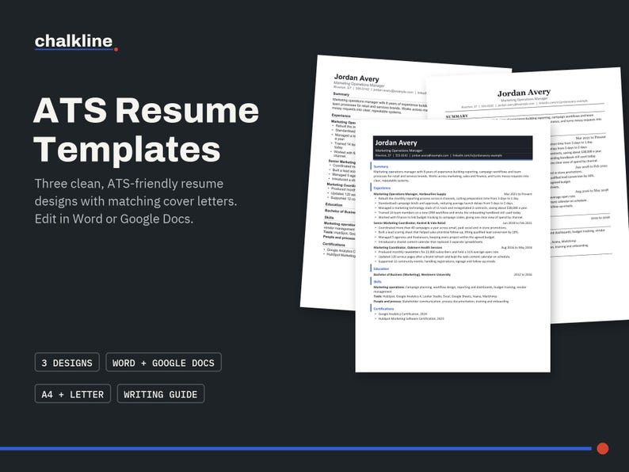629x472 pixels.
Task: Click 'Jordan Avery' in the dark header band
Action: tap(396, 143)
